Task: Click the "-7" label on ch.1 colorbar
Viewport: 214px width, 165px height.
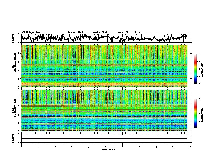Action: 199,84
